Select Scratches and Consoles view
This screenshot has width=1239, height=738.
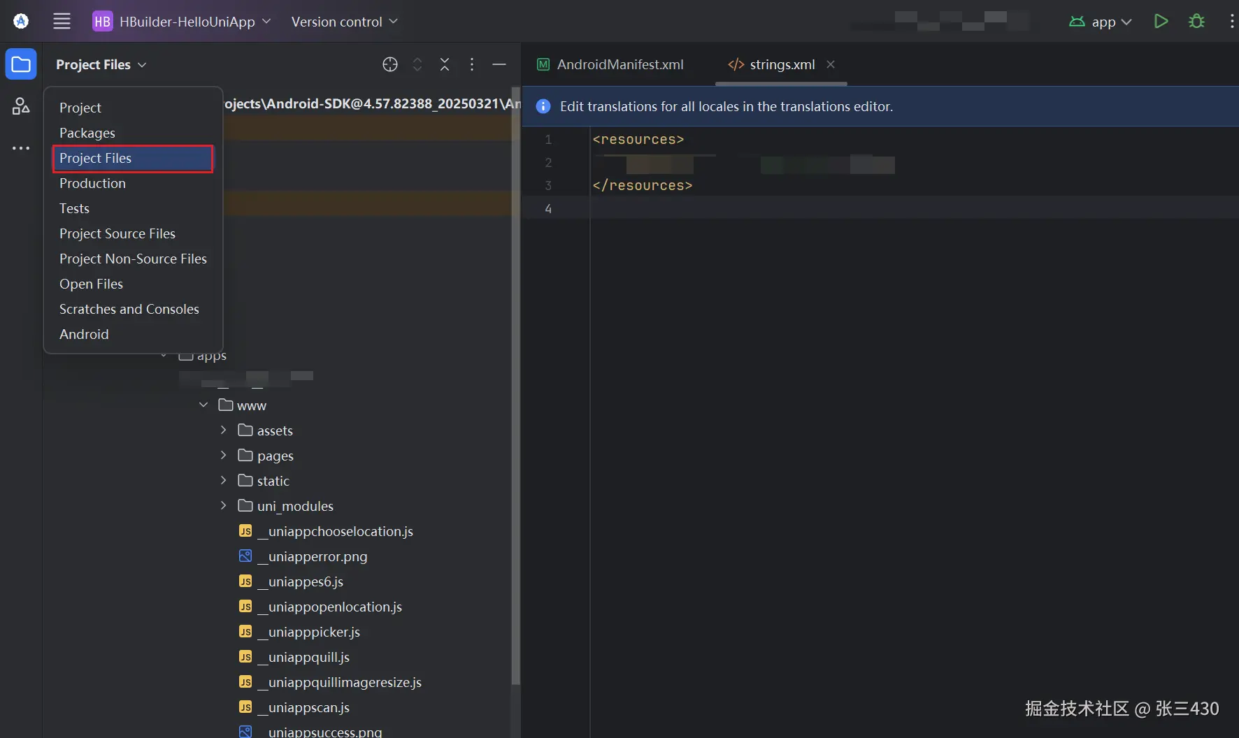click(133, 309)
